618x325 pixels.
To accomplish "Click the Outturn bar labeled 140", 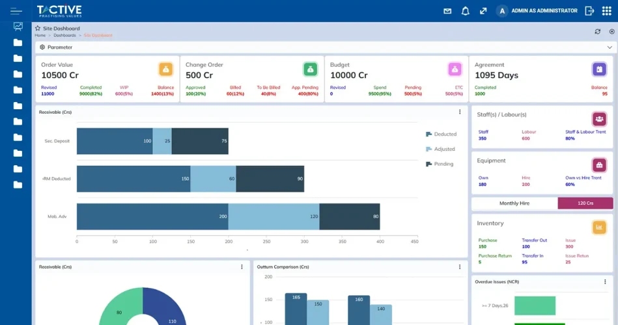I will tap(381, 315).
